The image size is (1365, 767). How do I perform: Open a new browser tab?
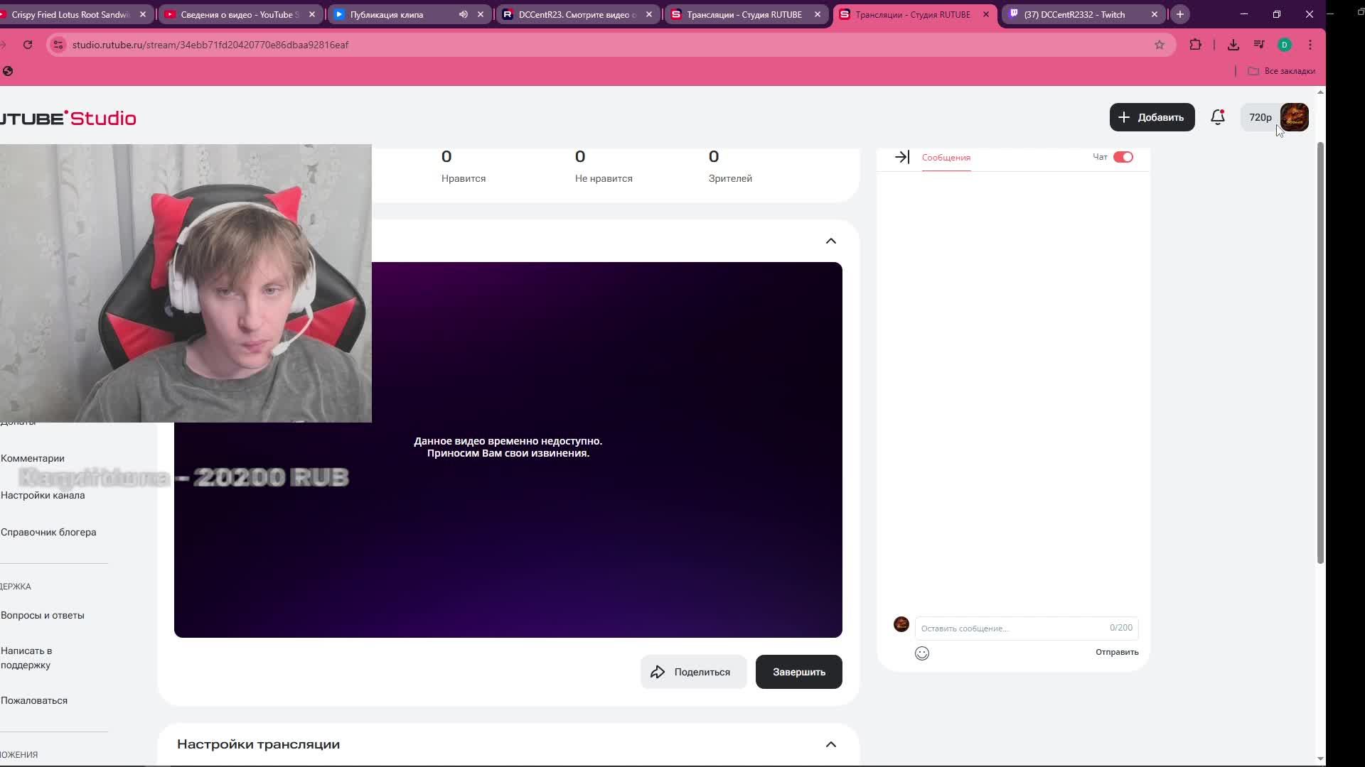pos(1180,14)
